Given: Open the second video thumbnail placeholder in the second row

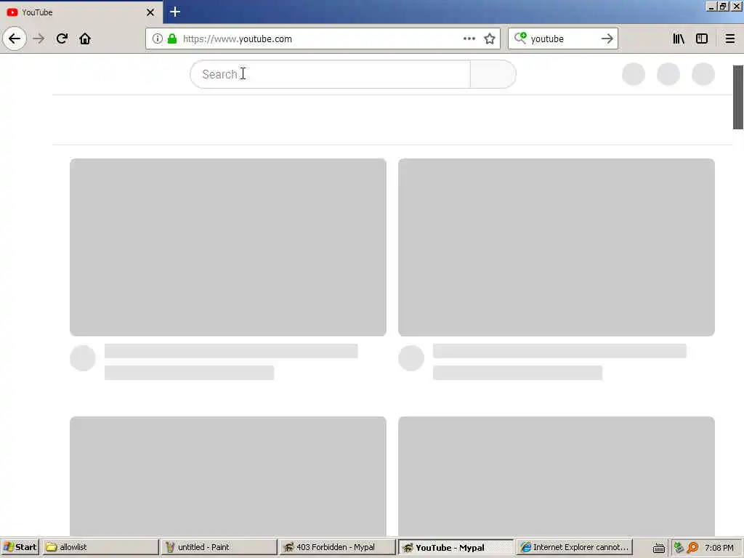Looking at the screenshot, I should click(557, 477).
